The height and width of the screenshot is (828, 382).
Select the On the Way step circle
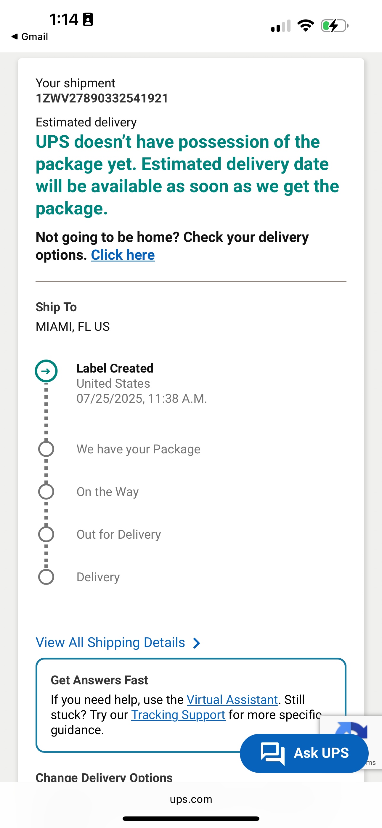[46, 492]
